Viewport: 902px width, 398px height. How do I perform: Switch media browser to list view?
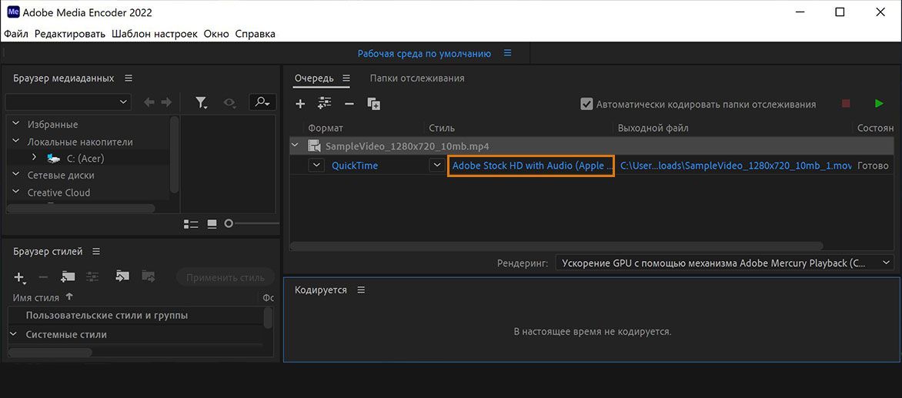tap(191, 224)
